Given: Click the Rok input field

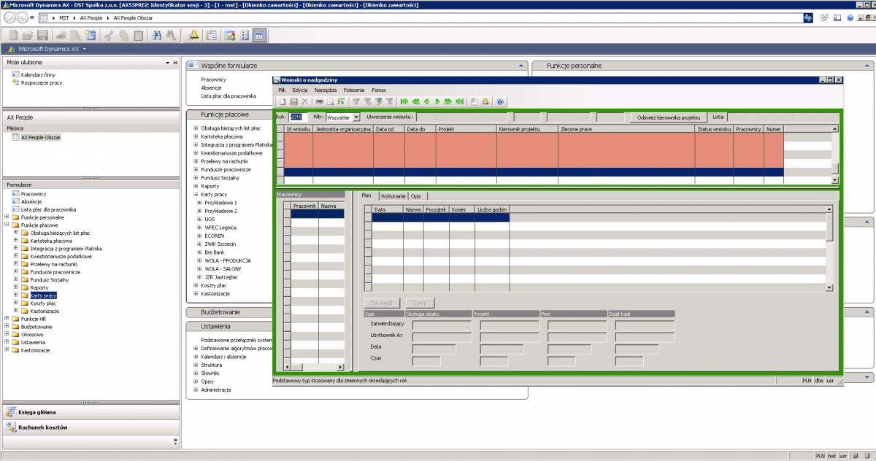Looking at the screenshot, I should (x=296, y=117).
